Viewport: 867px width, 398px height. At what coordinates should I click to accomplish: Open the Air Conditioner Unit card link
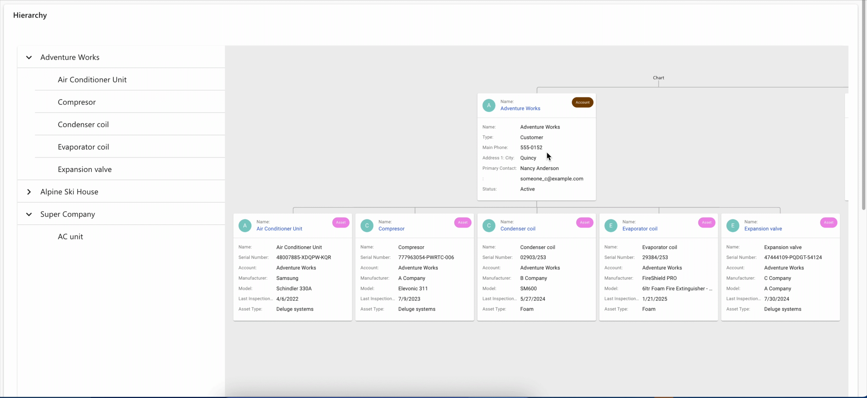[x=279, y=229]
